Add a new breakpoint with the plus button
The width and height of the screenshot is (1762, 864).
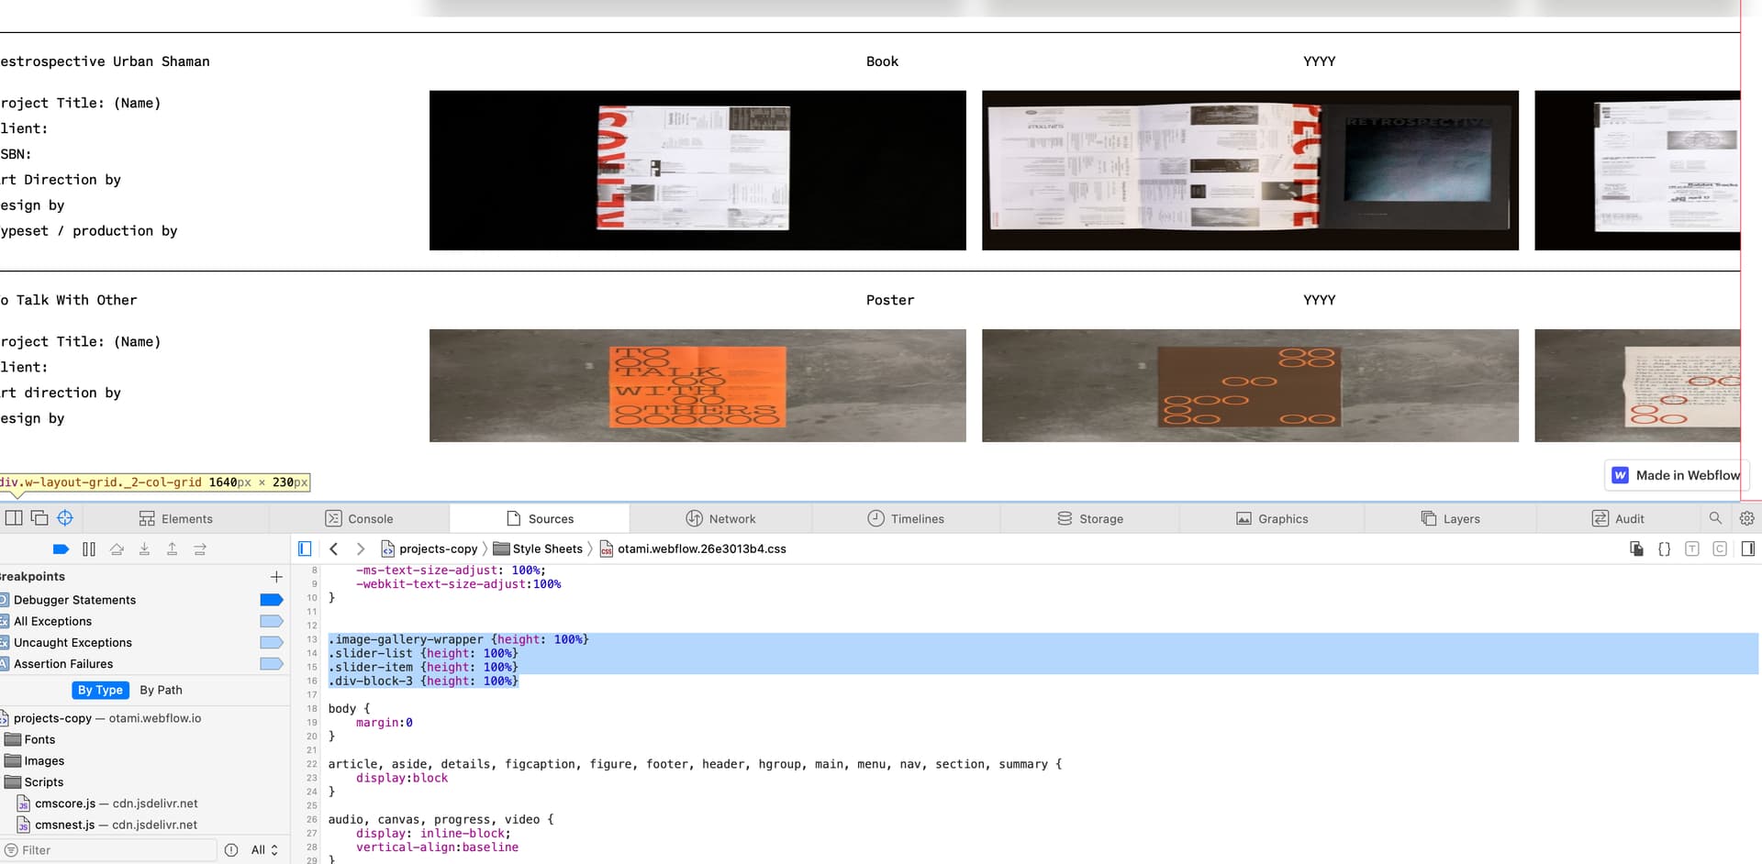[275, 577]
